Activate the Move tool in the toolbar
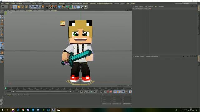200x112 pixels. pyautogui.click(x=15, y=7)
